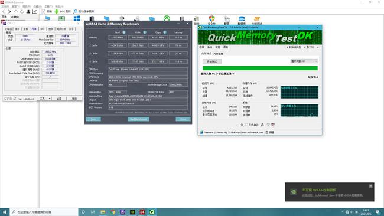This screenshot has width=384, height=216.
Task: Click Save in AIDA64 benchmark window
Action: click(93, 119)
